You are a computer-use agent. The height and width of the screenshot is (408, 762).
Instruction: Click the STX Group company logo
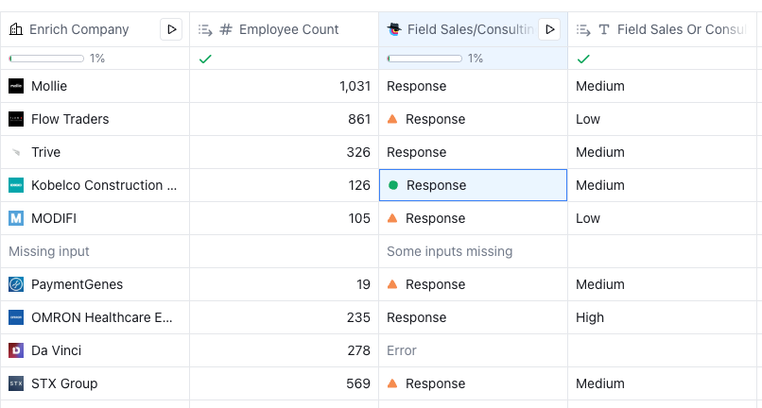(x=16, y=383)
